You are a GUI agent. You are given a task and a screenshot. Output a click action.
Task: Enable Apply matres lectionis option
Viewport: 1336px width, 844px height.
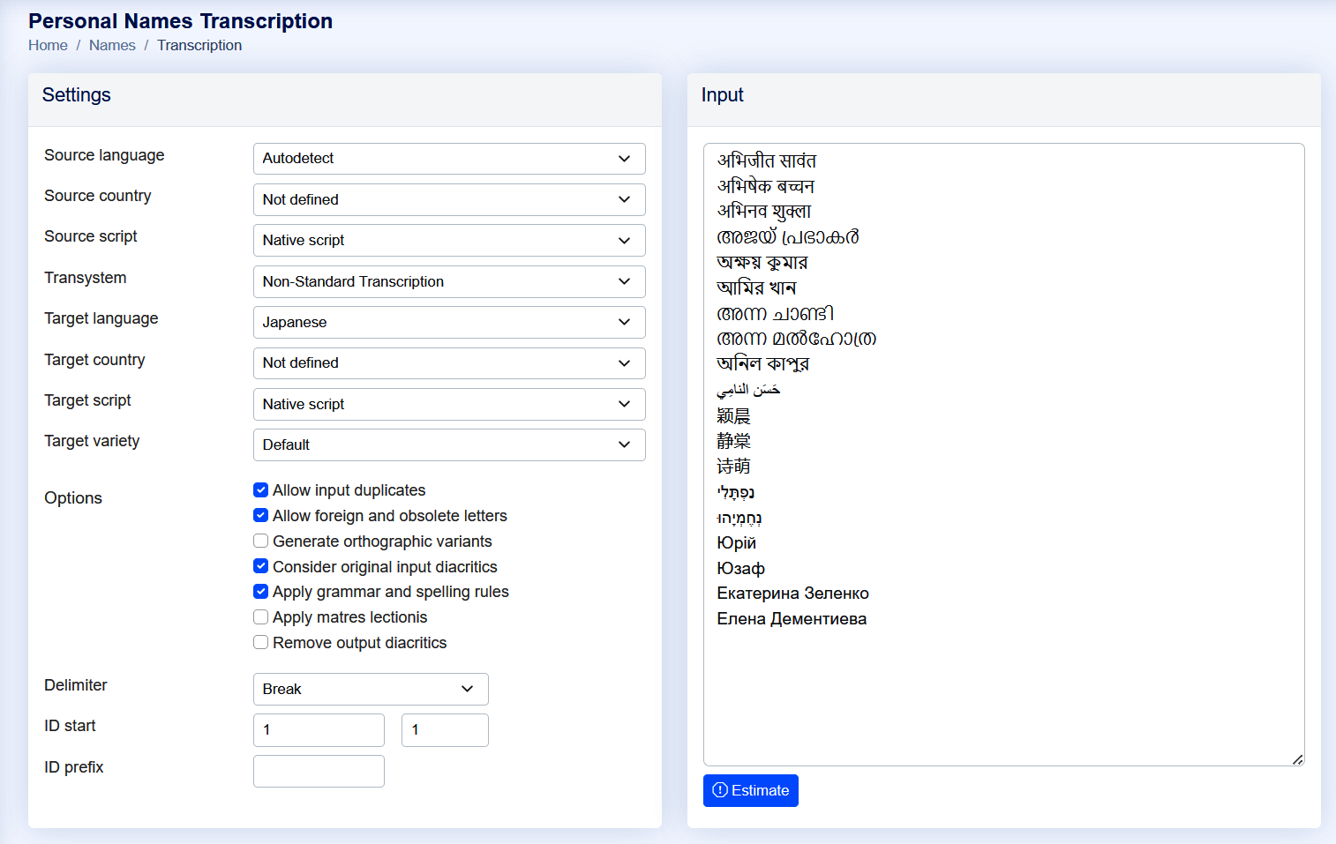[x=260, y=617]
